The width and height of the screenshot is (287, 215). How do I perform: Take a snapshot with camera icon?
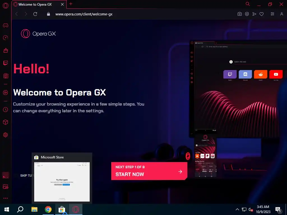pos(239,14)
